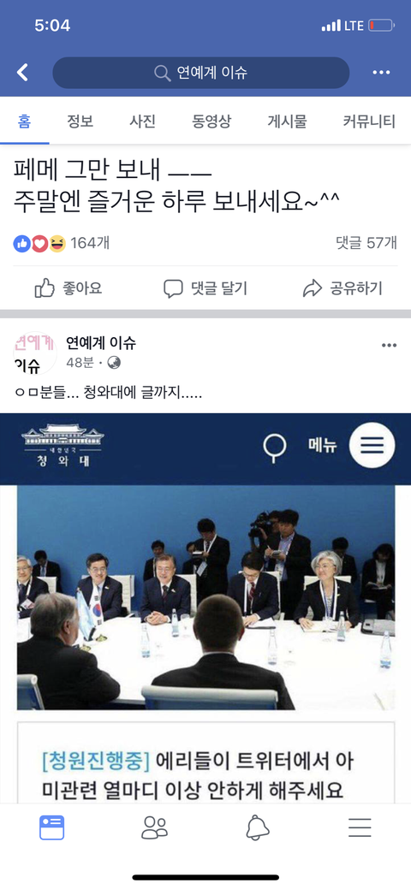Open the 동영상 tab
411x889 pixels.
tap(211, 121)
